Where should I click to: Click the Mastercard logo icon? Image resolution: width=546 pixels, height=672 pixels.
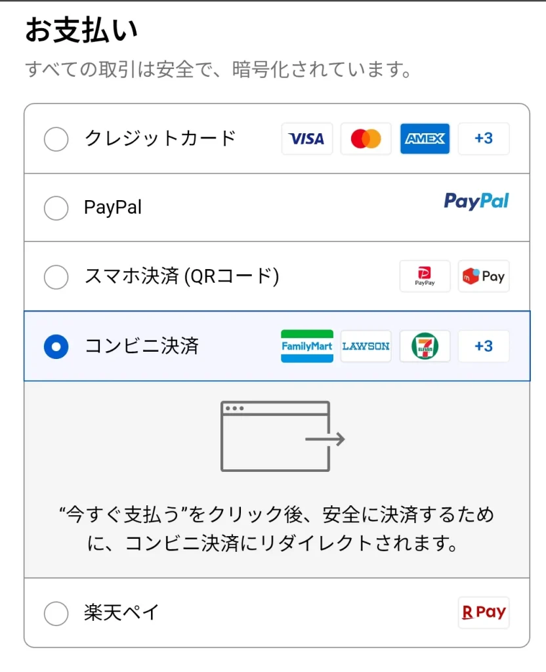tap(366, 138)
